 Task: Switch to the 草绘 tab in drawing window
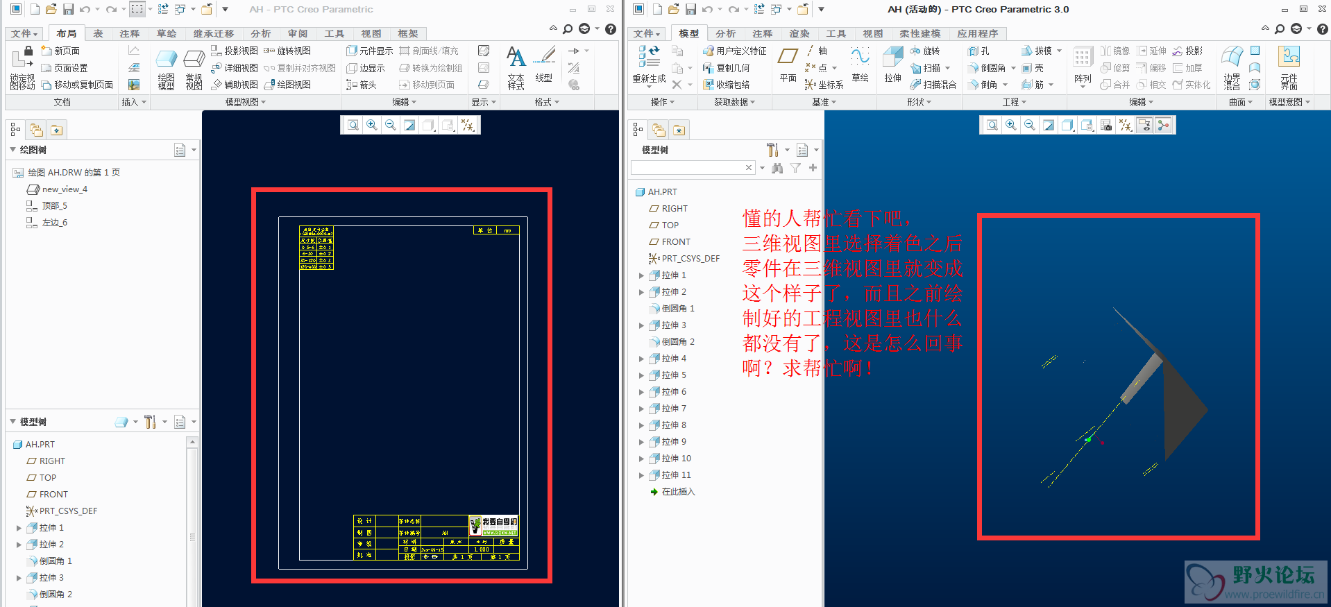tap(167, 33)
